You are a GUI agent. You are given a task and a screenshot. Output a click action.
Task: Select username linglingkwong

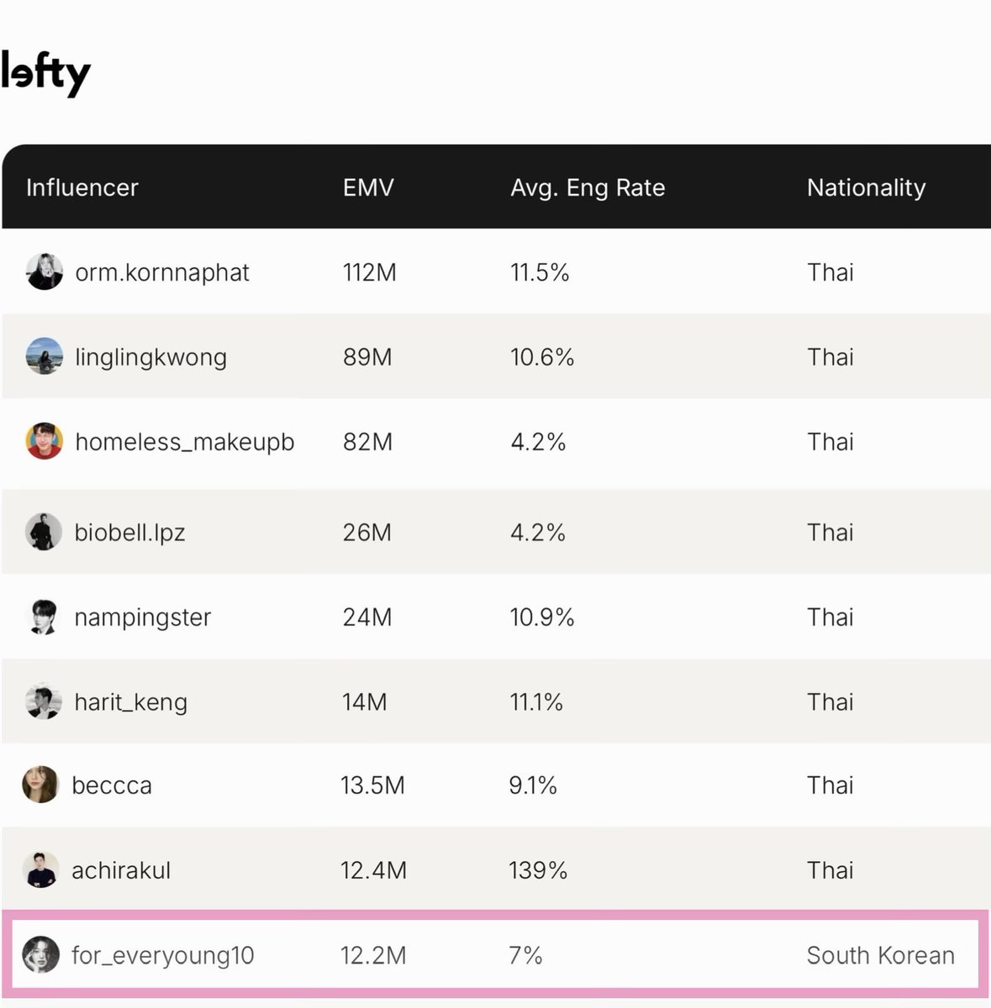151,358
